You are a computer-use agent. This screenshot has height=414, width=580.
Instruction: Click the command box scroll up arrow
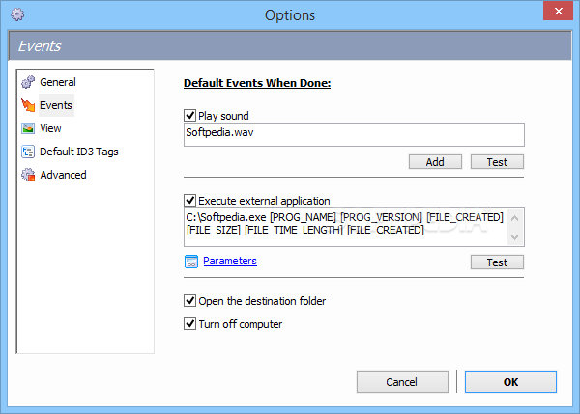(514, 218)
